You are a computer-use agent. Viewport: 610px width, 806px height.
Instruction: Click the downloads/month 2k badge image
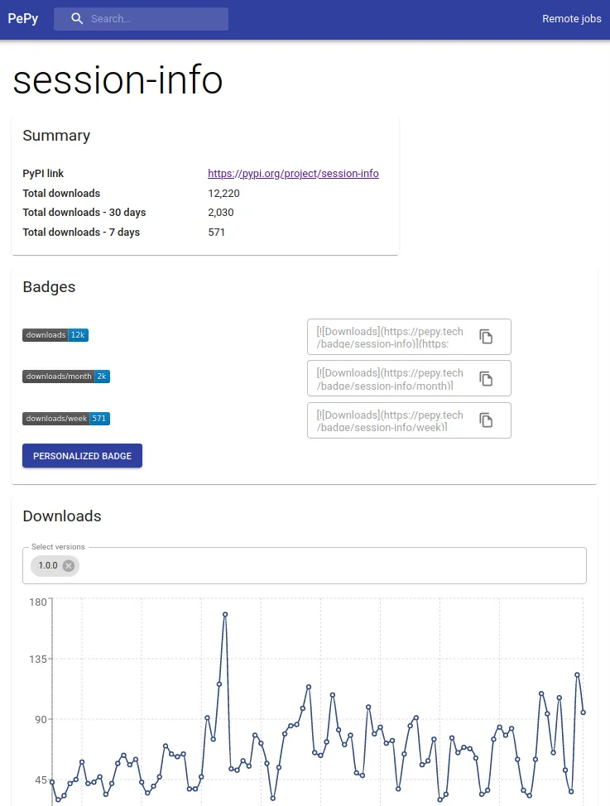coord(65,377)
